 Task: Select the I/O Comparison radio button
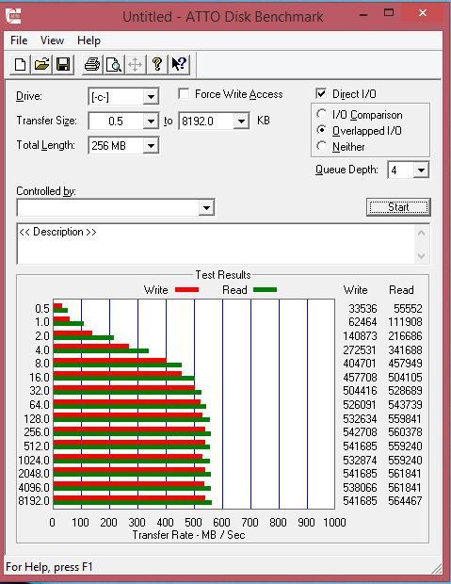click(x=321, y=114)
